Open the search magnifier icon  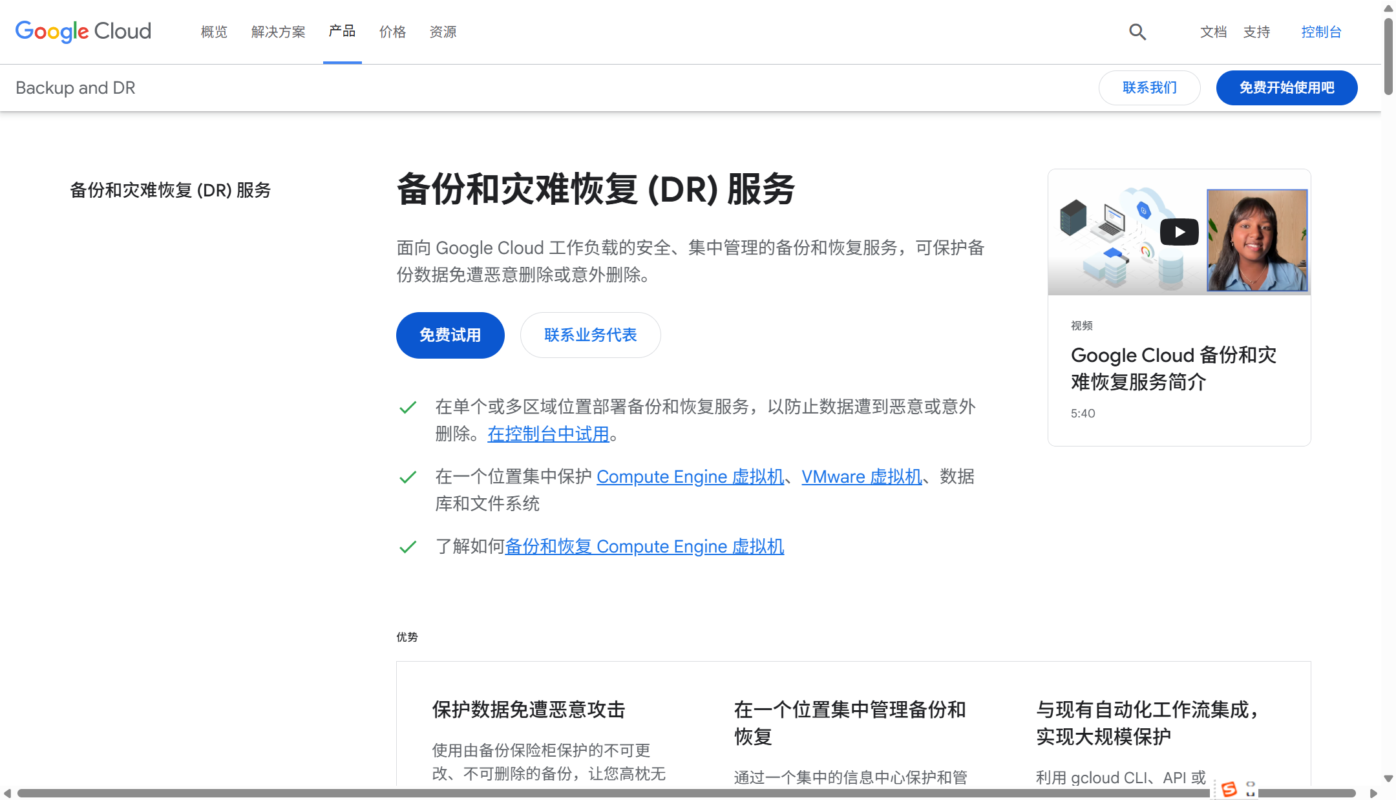(x=1137, y=32)
